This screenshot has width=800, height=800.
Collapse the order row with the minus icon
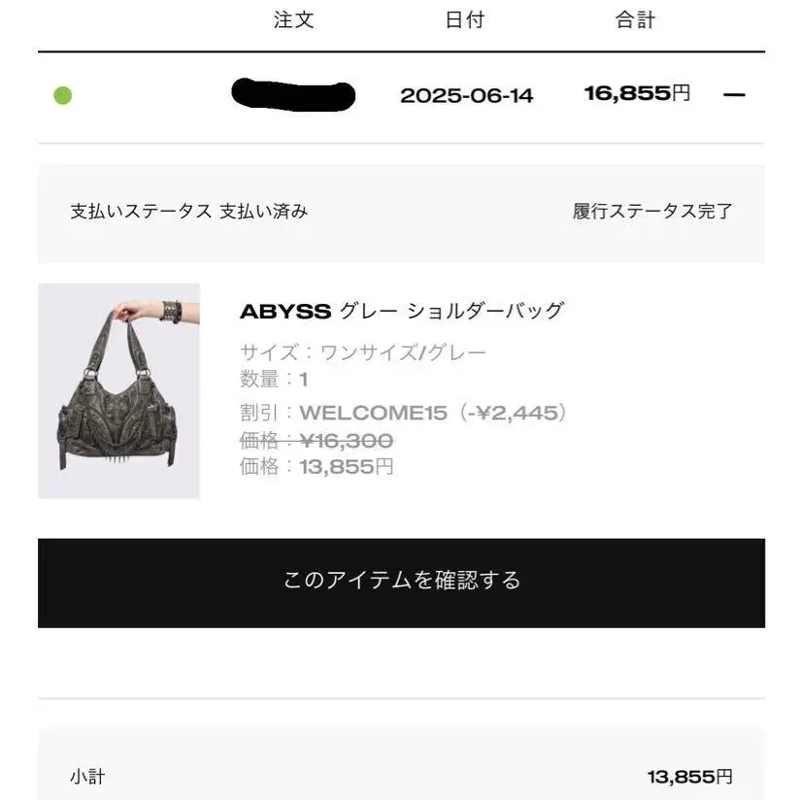click(734, 95)
